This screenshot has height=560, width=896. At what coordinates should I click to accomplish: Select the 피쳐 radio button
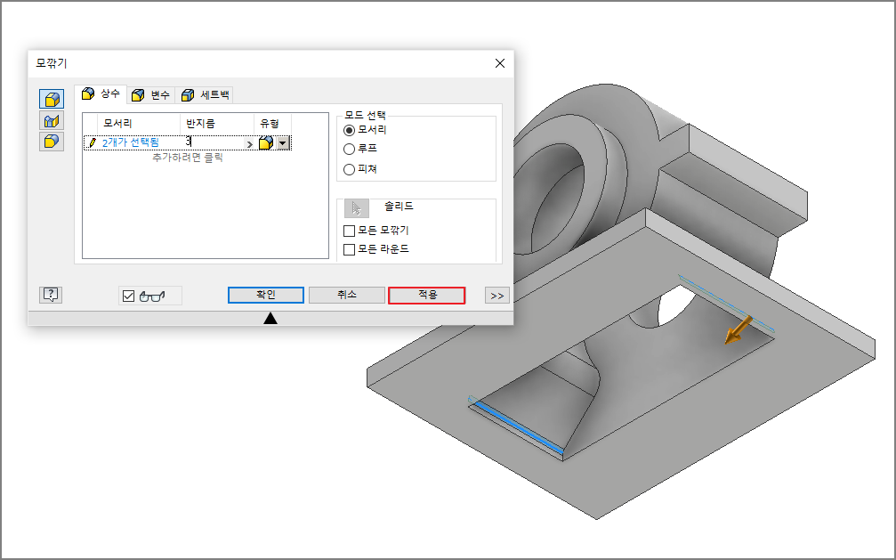[x=349, y=169]
